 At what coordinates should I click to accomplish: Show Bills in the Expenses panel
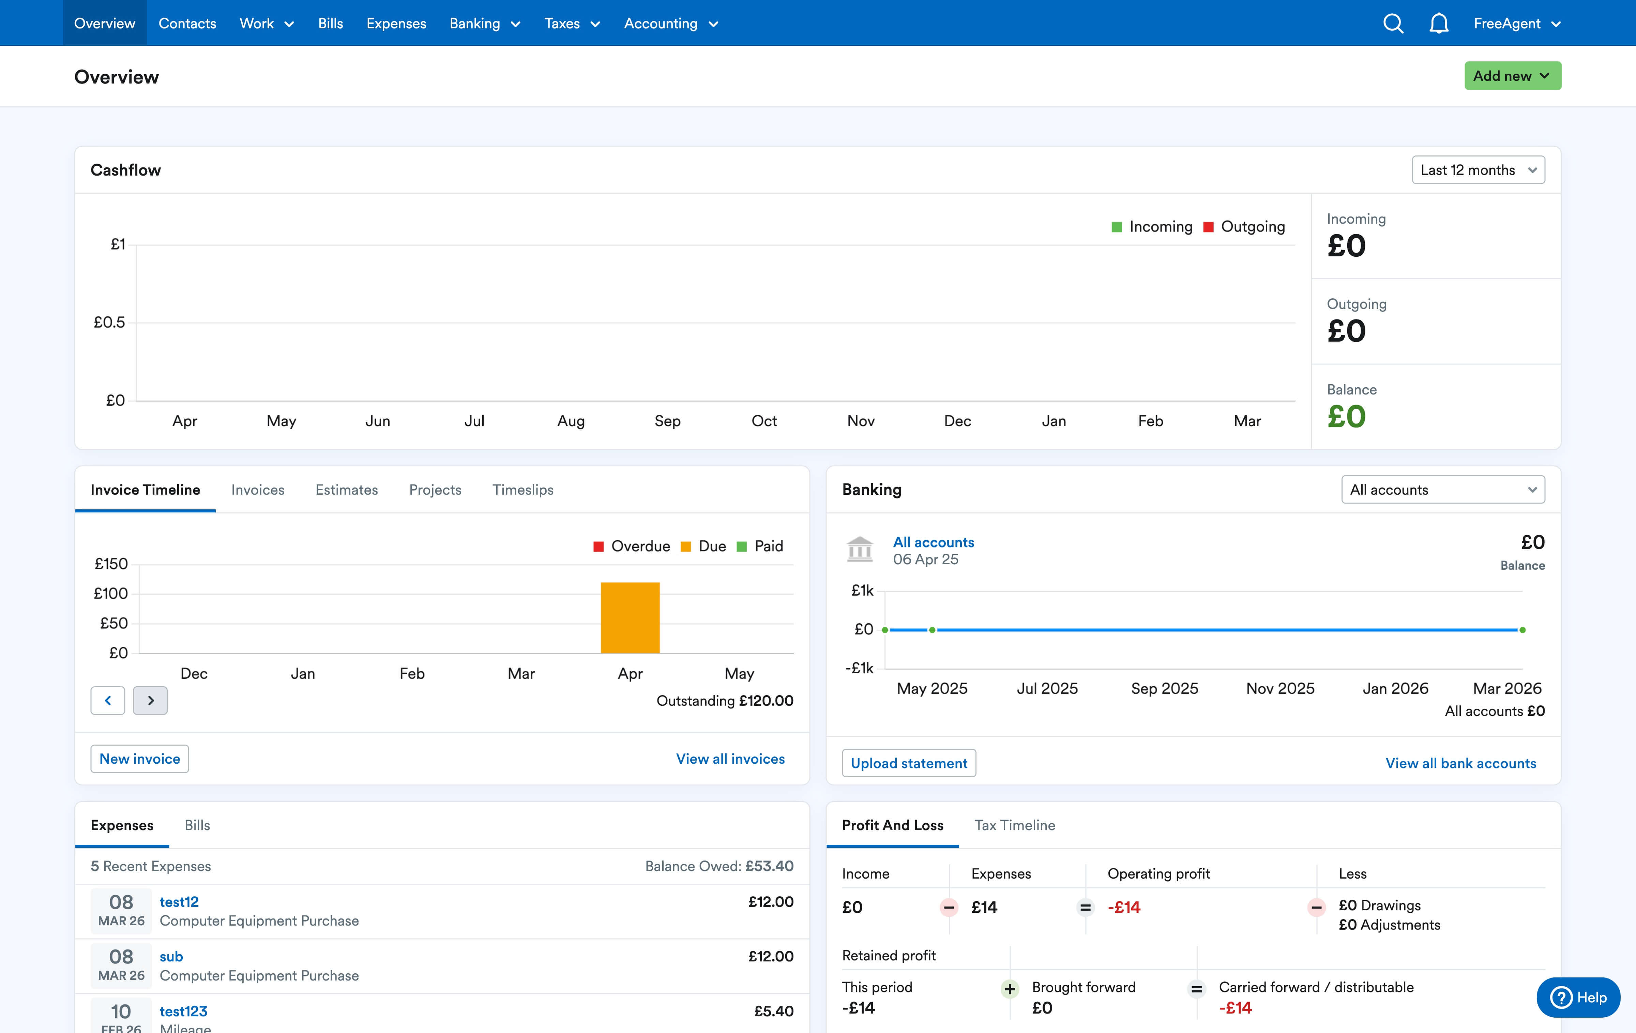tap(197, 825)
